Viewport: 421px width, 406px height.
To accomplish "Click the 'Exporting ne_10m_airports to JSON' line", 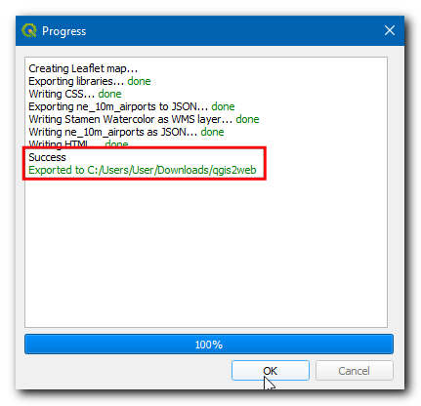I will (132, 106).
